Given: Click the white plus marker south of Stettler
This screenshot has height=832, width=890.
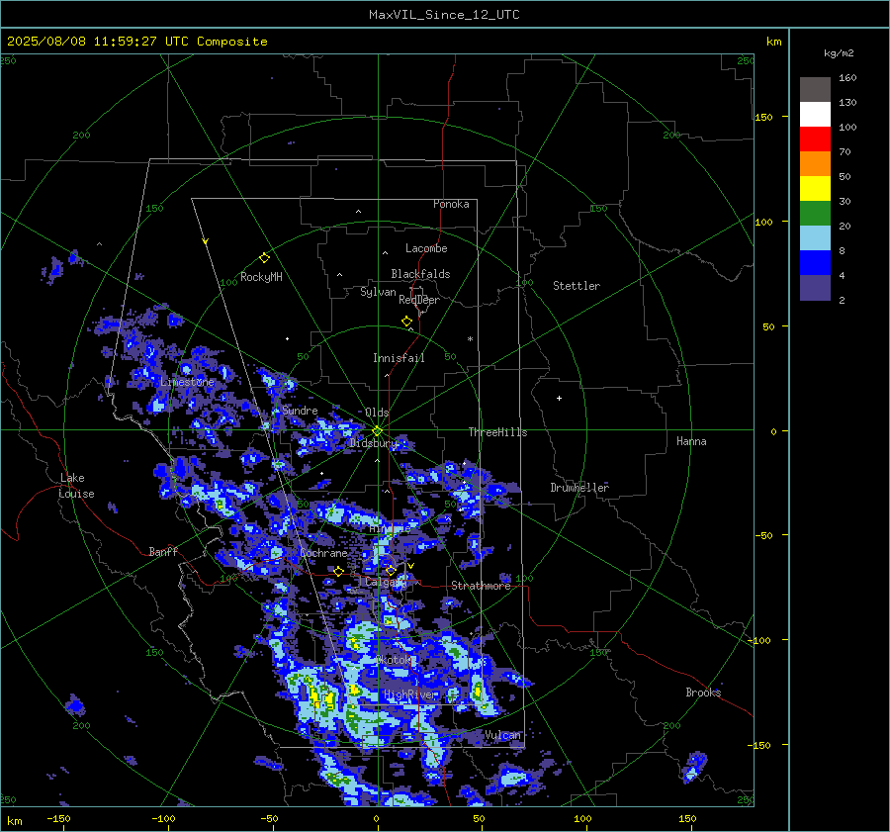Looking at the screenshot, I should 559,398.
